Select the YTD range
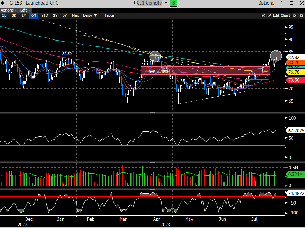 tap(44, 16)
